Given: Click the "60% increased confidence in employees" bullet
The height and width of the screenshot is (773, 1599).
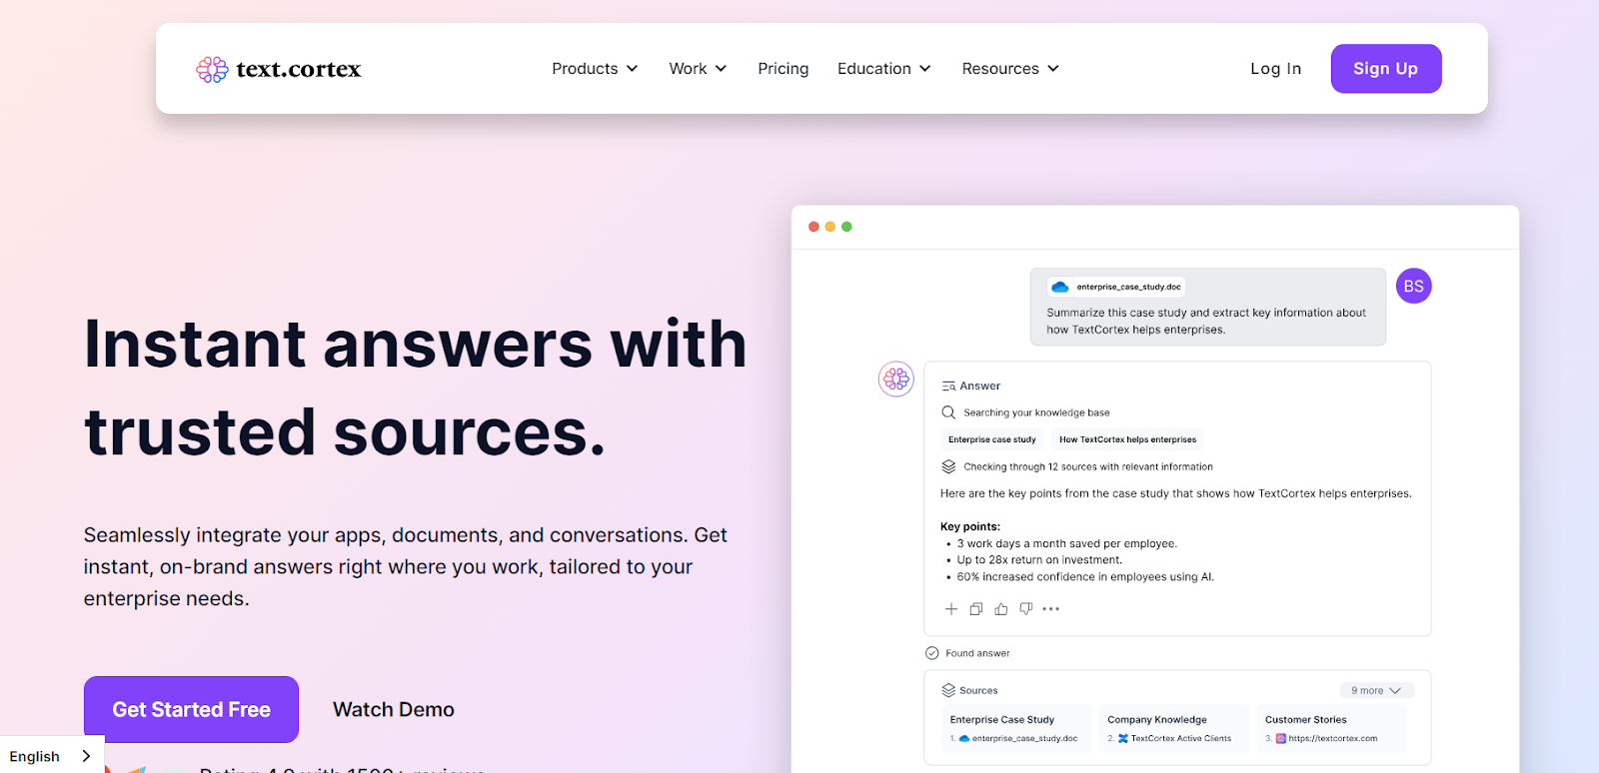Looking at the screenshot, I should [1085, 577].
